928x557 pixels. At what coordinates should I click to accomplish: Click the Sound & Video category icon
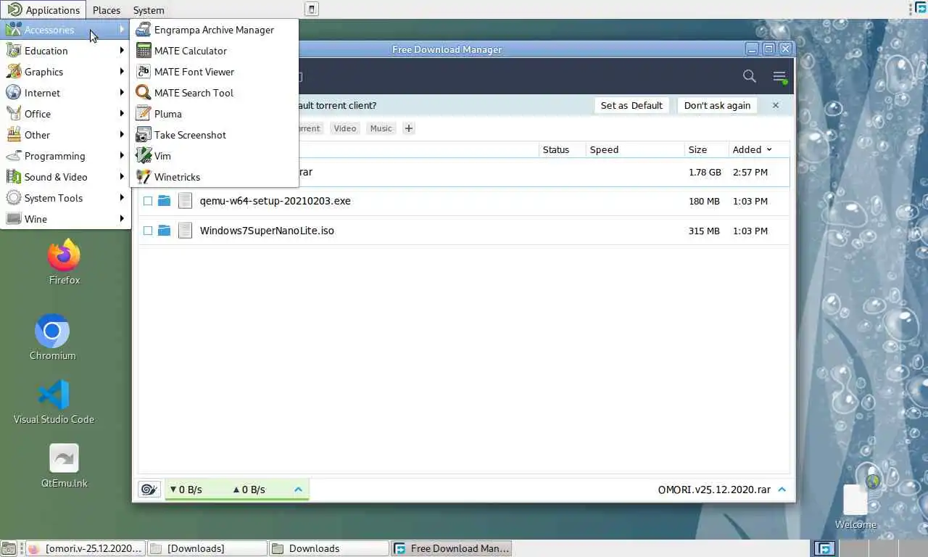click(13, 177)
